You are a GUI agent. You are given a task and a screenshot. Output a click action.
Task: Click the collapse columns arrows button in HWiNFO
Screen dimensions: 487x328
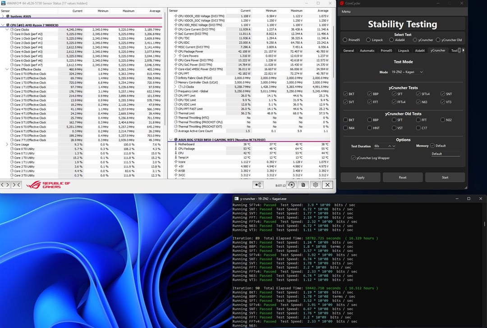click(x=16, y=185)
